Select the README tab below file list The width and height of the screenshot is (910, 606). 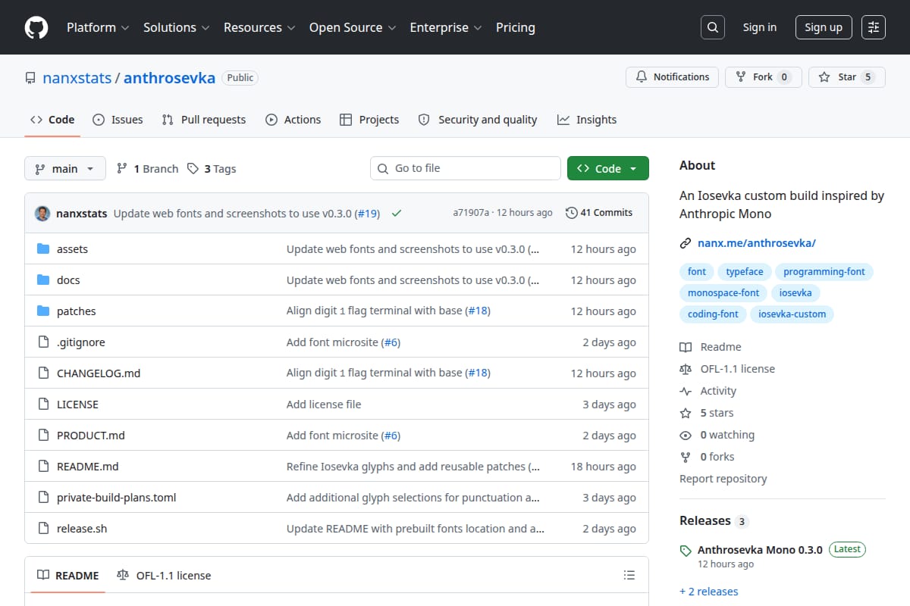68,576
